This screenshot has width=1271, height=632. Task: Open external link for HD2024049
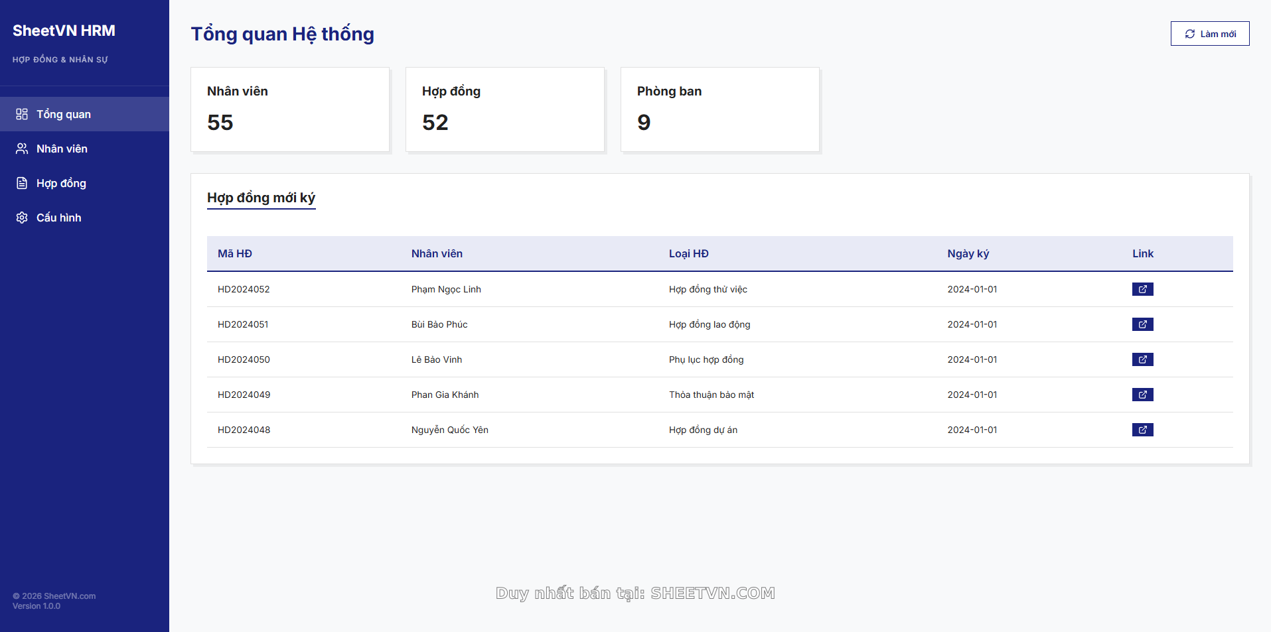click(1142, 395)
